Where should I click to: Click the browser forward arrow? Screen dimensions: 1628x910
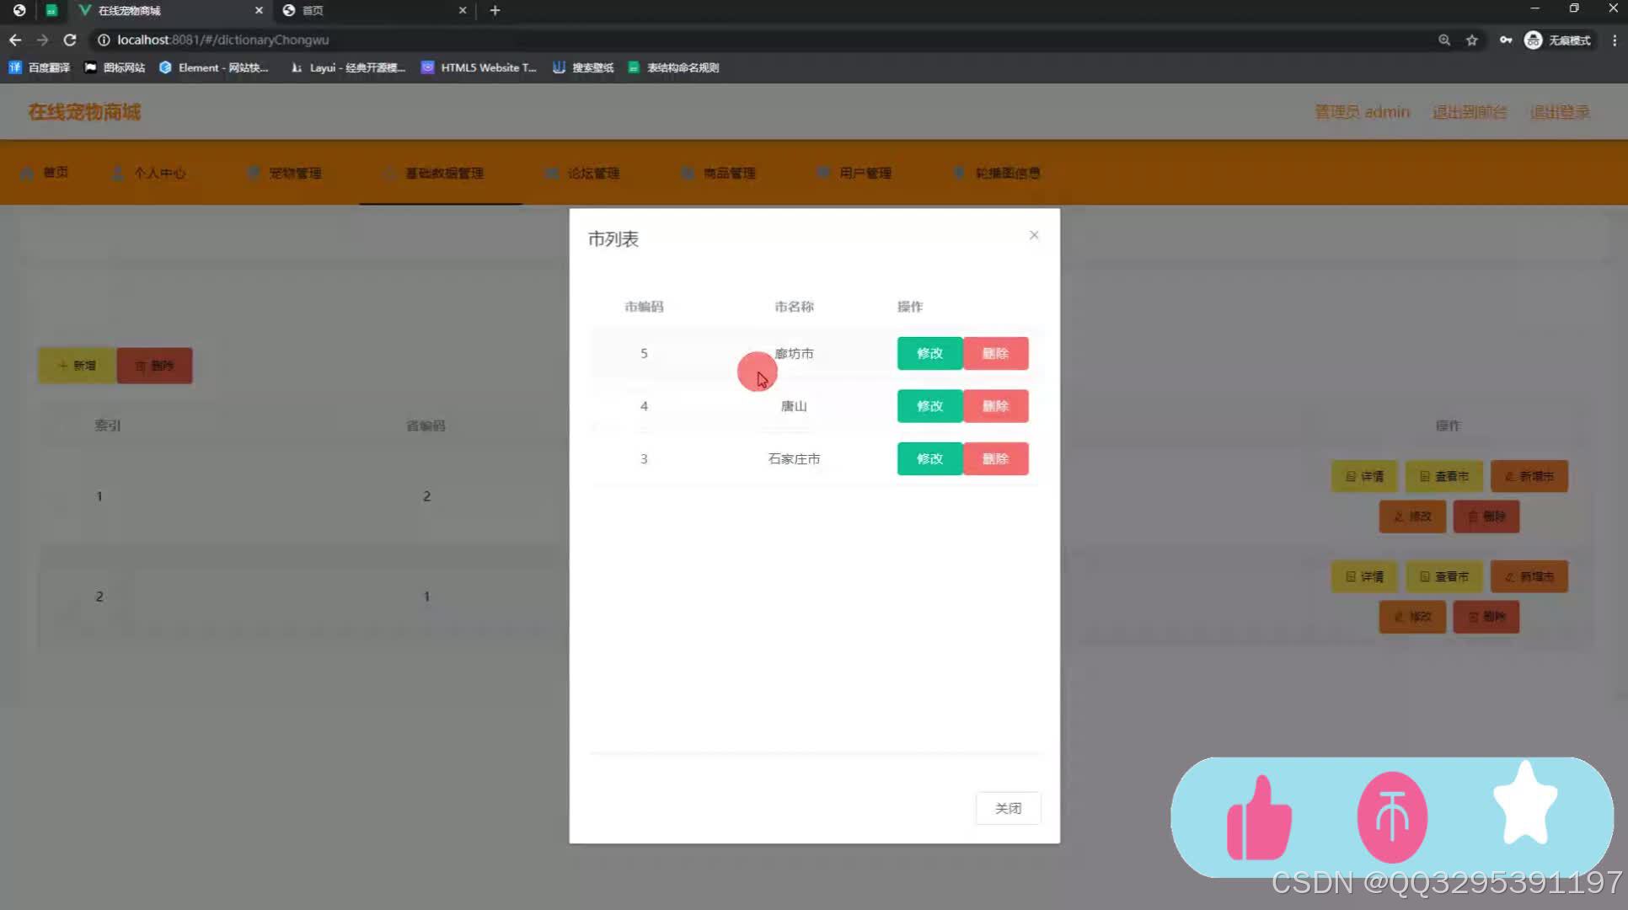pyautogui.click(x=42, y=40)
